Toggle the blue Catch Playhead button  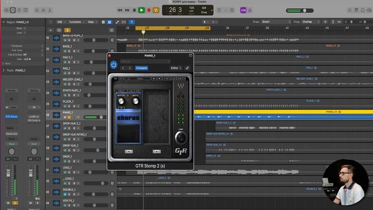[132, 22]
